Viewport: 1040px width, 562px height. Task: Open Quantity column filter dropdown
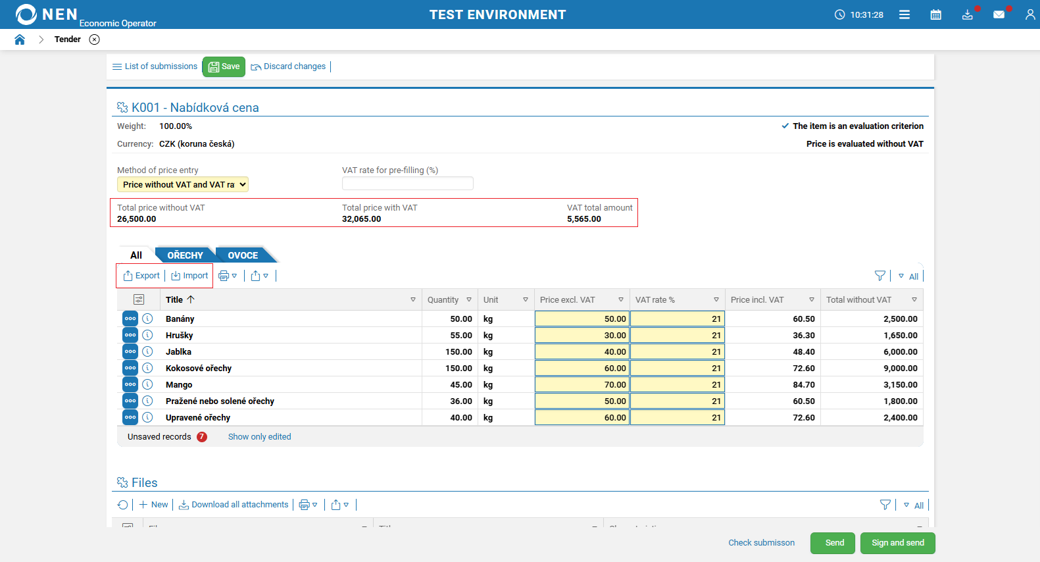pos(469,299)
